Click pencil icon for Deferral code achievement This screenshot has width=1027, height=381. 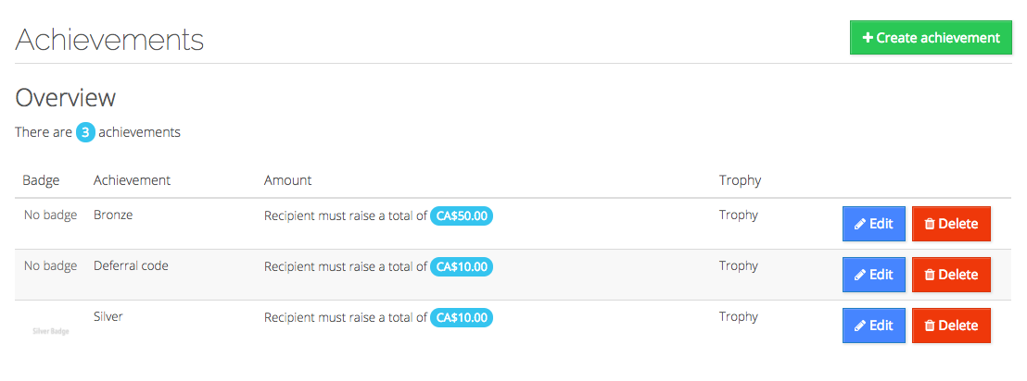pyautogui.click(x=860, y=275)
